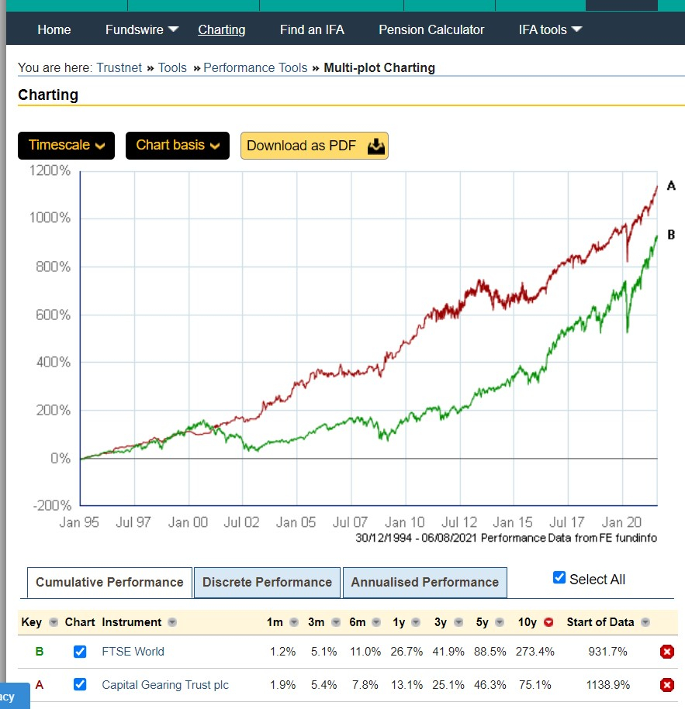The image size is (685, 709).
Task: Follow the Performance Tools breadcrumb link
Action: click(255, 68)
